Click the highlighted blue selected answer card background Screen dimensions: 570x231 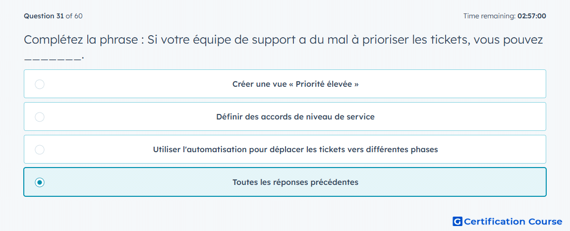click(x=455, y=182)
